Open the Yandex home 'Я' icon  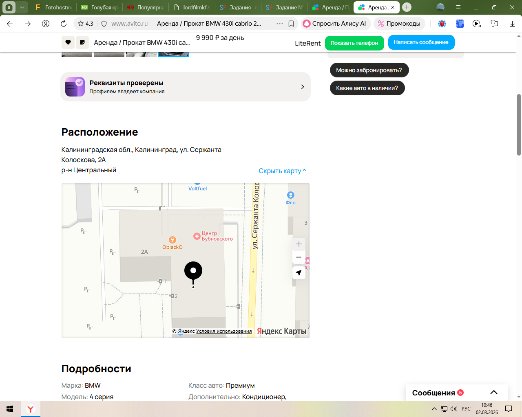tap(46, 24)
